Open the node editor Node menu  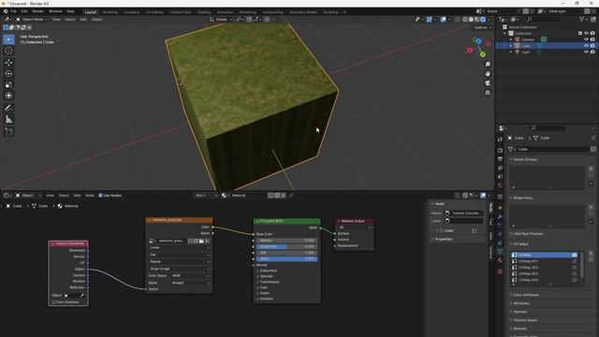pos(90,196)
